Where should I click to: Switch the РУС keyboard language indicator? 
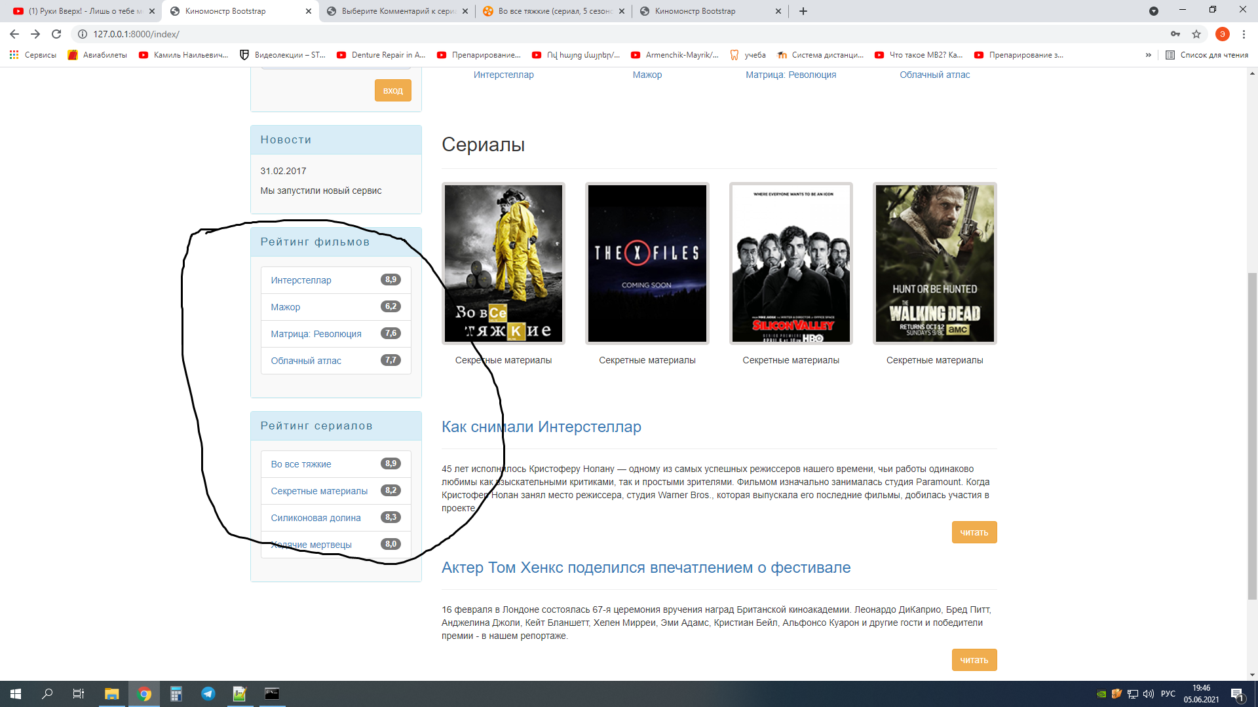(x=1168, y=694)
